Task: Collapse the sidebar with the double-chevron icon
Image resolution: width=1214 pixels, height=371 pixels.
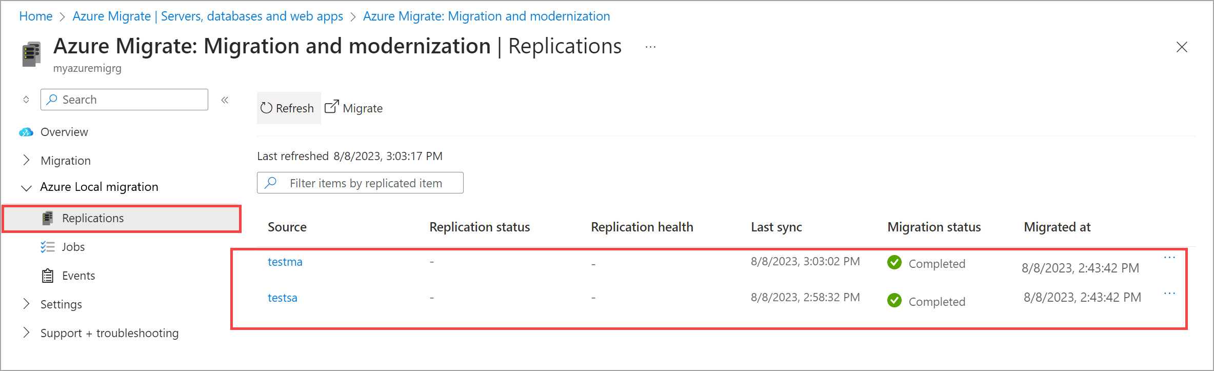Action: (x=225, y=100)
